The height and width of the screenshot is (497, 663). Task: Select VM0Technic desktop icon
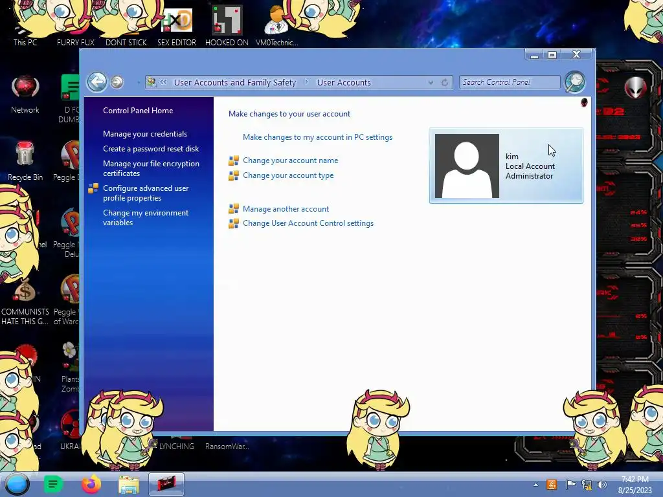[x=276, y=25]
